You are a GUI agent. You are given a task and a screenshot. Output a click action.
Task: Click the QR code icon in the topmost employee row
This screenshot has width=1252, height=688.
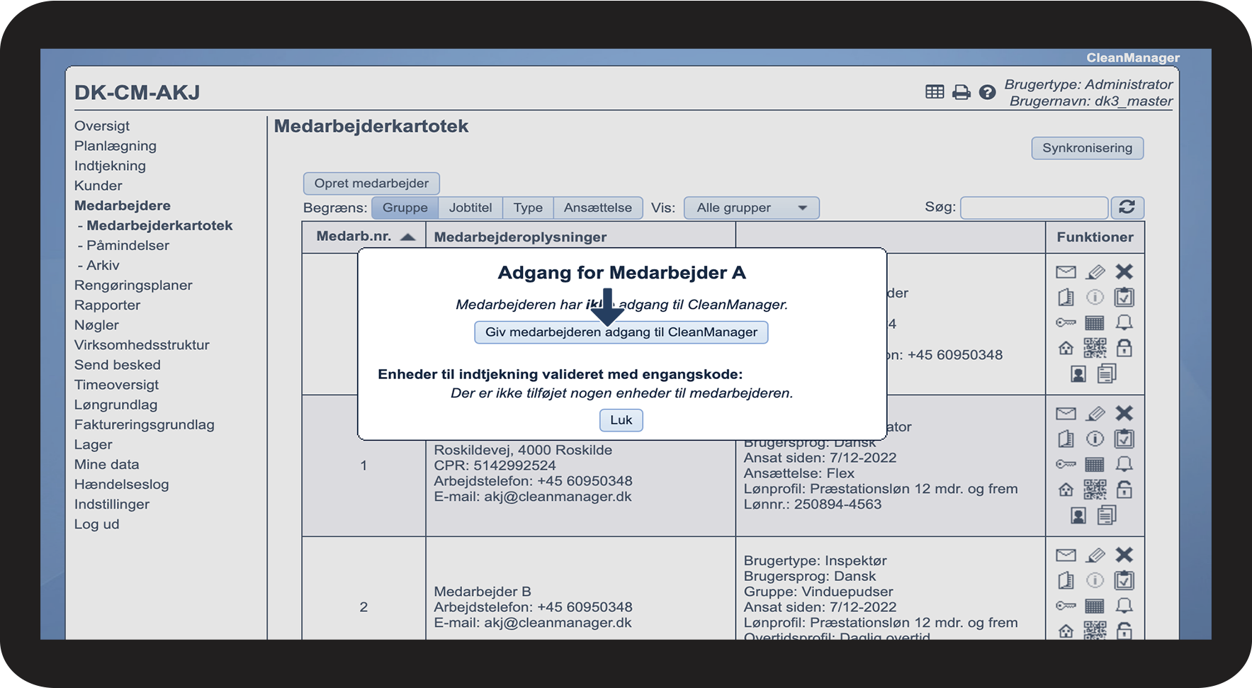pyautogui.click(x=1095, y=348)
